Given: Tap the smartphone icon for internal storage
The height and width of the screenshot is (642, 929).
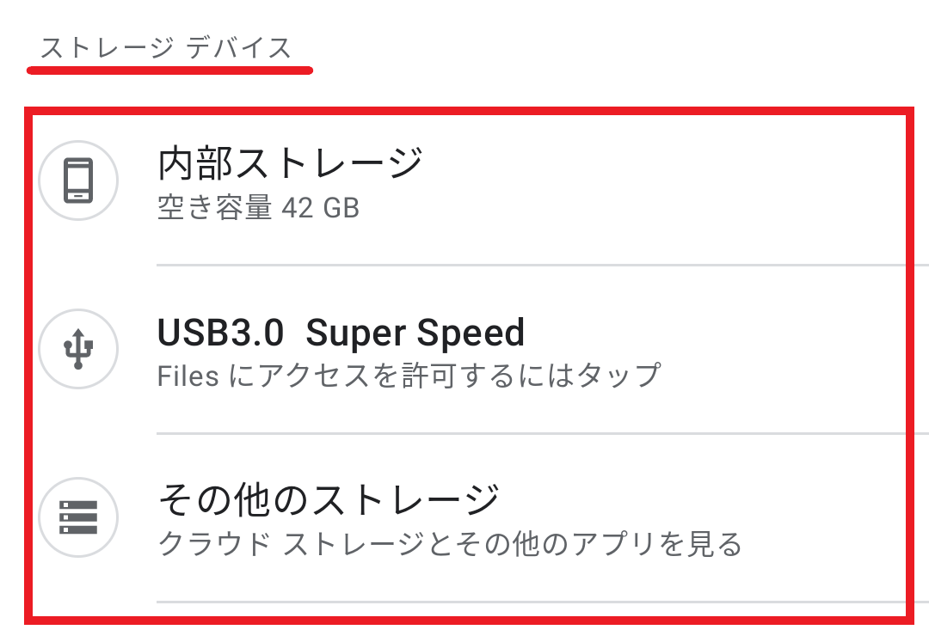Looking at the screenshot, I should click(78, 181).
